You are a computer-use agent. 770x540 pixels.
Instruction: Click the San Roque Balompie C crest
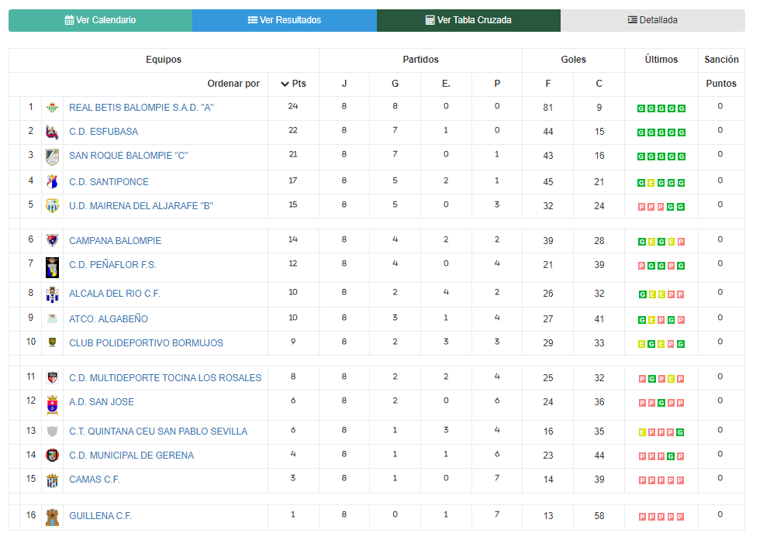(52, 156)
